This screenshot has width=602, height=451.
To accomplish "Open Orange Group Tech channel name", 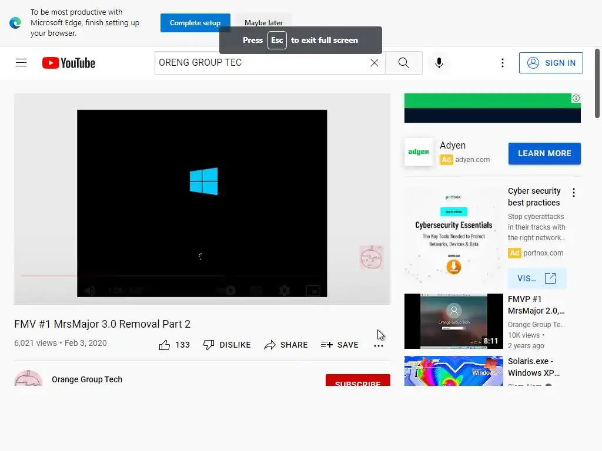I will click(87, 379).
